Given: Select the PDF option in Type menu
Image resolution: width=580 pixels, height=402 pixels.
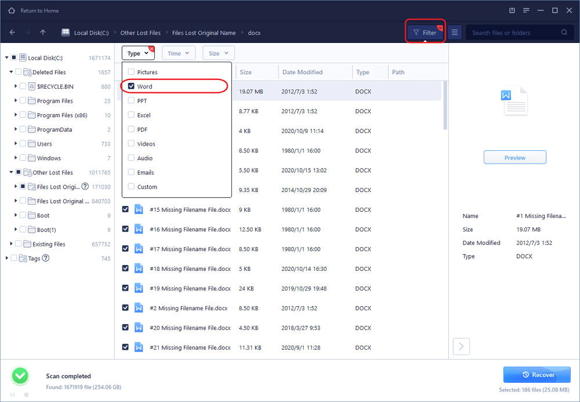Looking at the screenshot, I should [143, 129].
